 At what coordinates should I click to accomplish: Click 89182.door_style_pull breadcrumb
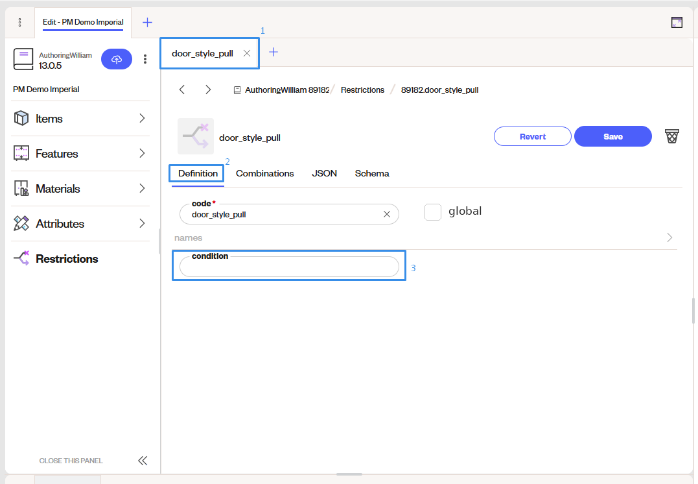pyautogui.click(x=439, y=90)
